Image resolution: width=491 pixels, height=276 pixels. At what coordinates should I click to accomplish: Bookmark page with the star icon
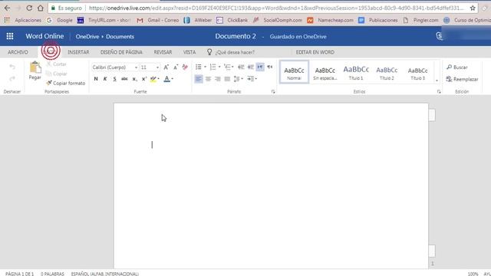(x=473, y=8)
